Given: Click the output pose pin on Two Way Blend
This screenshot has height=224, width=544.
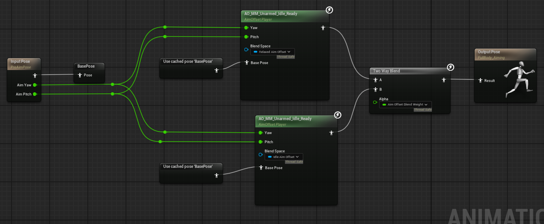Looking at the screenshot, I should point(444,80).
